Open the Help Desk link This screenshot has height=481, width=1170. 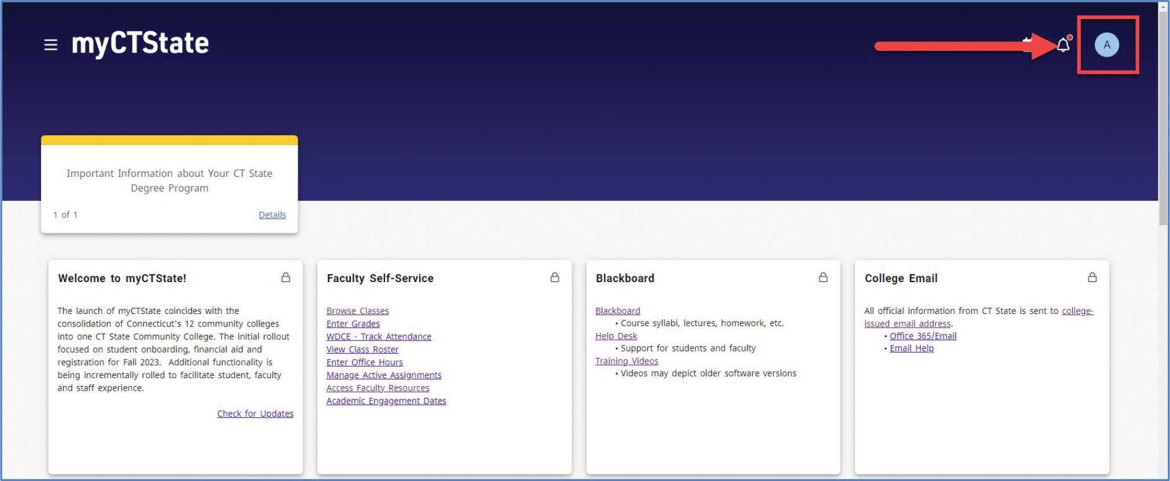coord(616,336)
